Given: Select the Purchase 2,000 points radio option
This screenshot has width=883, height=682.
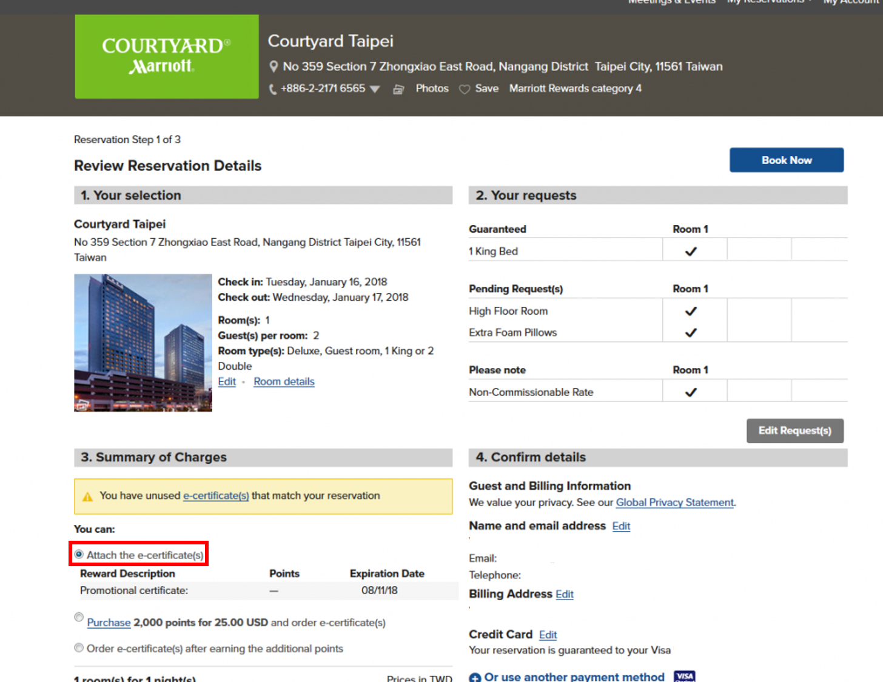Looking at the screenshot, I should [x=79, y=617].
